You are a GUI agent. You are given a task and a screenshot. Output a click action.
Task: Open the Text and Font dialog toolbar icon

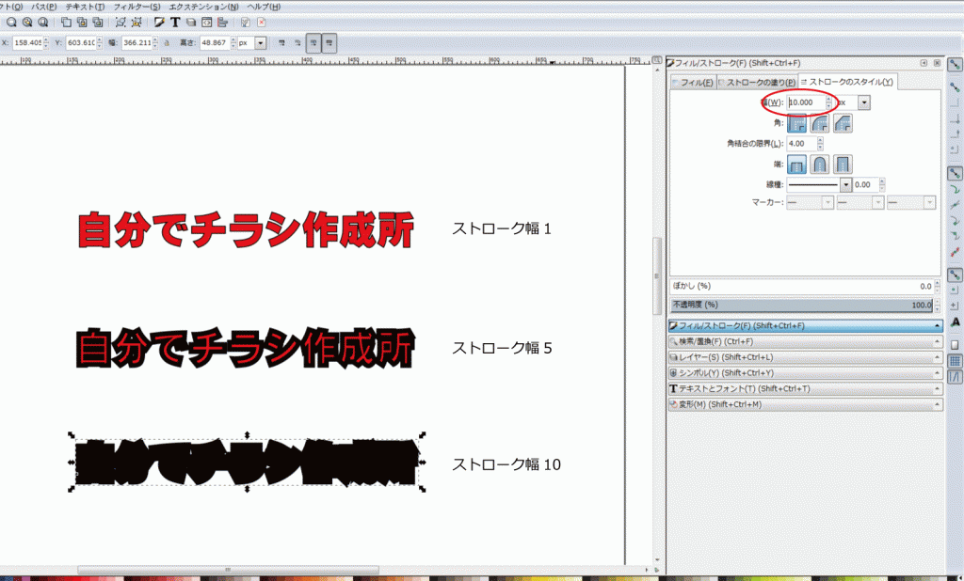pyautogui.click(x=175, y=22)
